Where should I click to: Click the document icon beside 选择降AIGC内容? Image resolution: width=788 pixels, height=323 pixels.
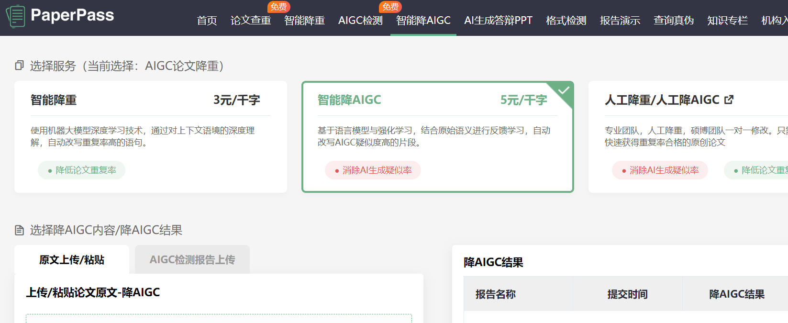(x=19, y=230)
